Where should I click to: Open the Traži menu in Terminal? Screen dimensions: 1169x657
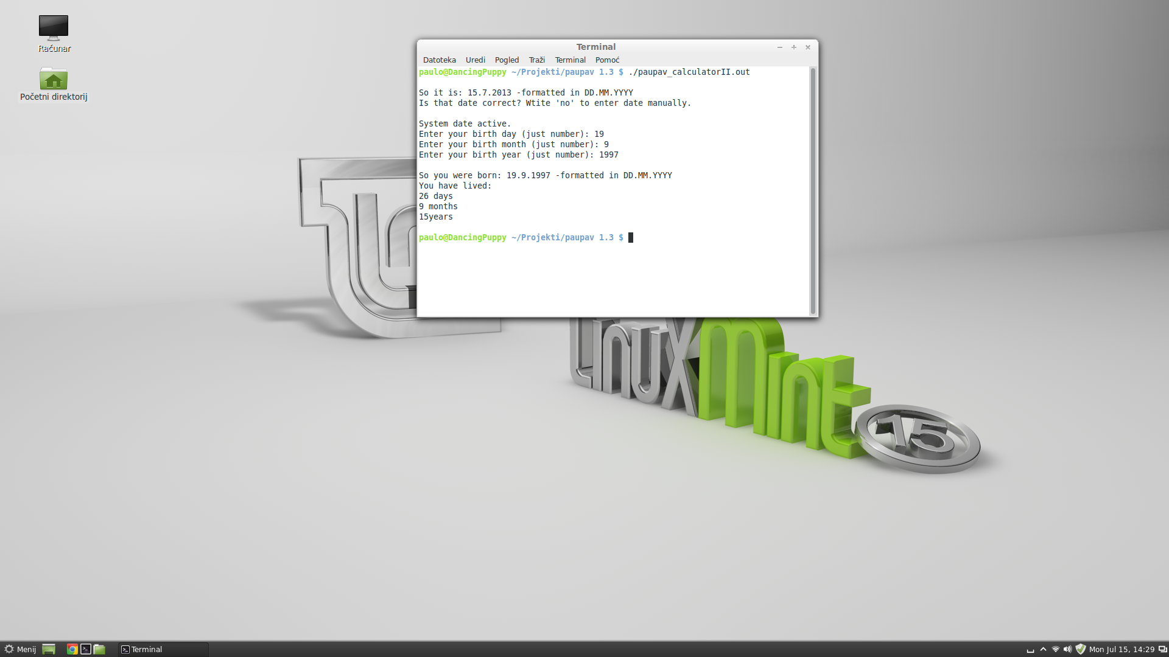click(536, 60)
